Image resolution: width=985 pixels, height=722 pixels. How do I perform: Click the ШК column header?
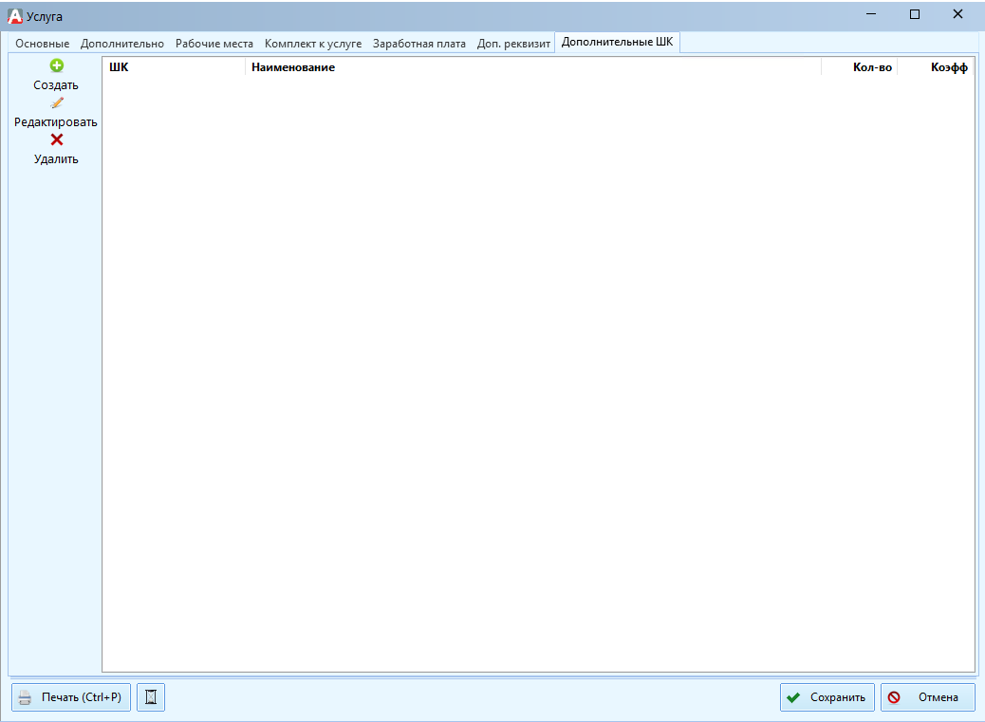pos(174,67)
